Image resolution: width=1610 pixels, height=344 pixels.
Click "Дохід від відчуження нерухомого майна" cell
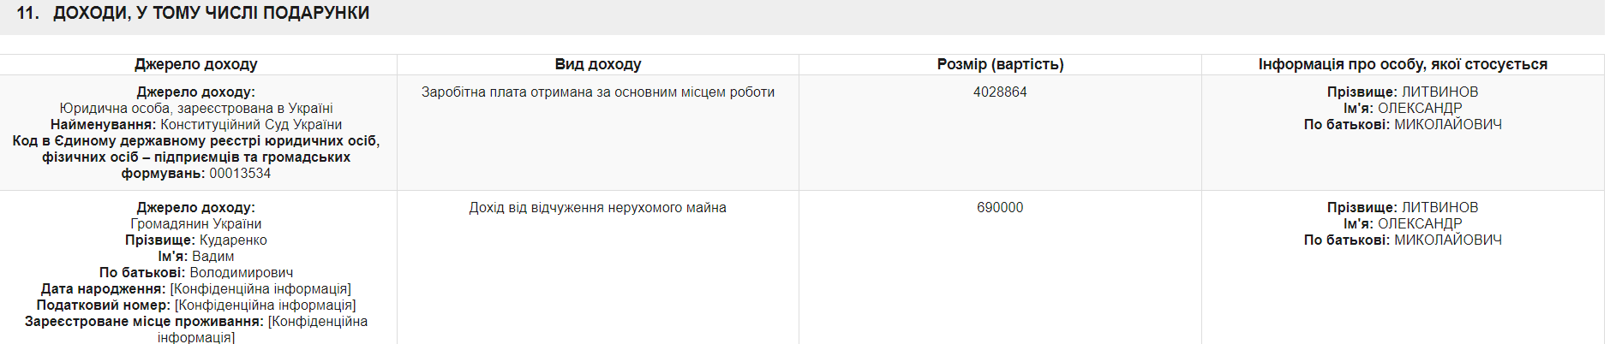click(597, 208)
